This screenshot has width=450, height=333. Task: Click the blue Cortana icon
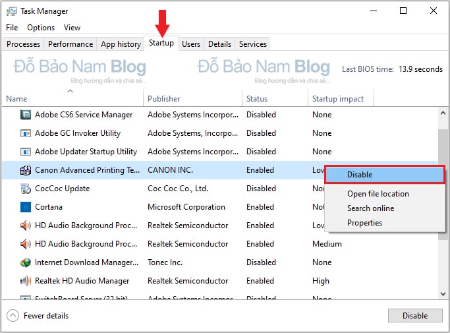(x=26, y=207)
